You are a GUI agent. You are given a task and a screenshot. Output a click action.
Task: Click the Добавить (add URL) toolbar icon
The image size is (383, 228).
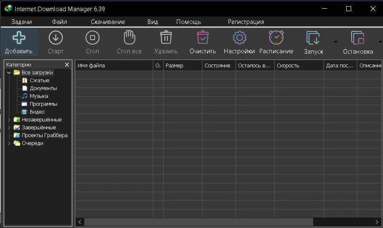pyautogui.click(x=19, y=38)
